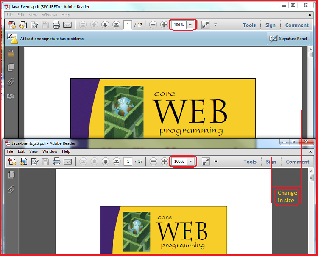Open signatures panel icon in SECURED window sidebar

tap(11, 96)
